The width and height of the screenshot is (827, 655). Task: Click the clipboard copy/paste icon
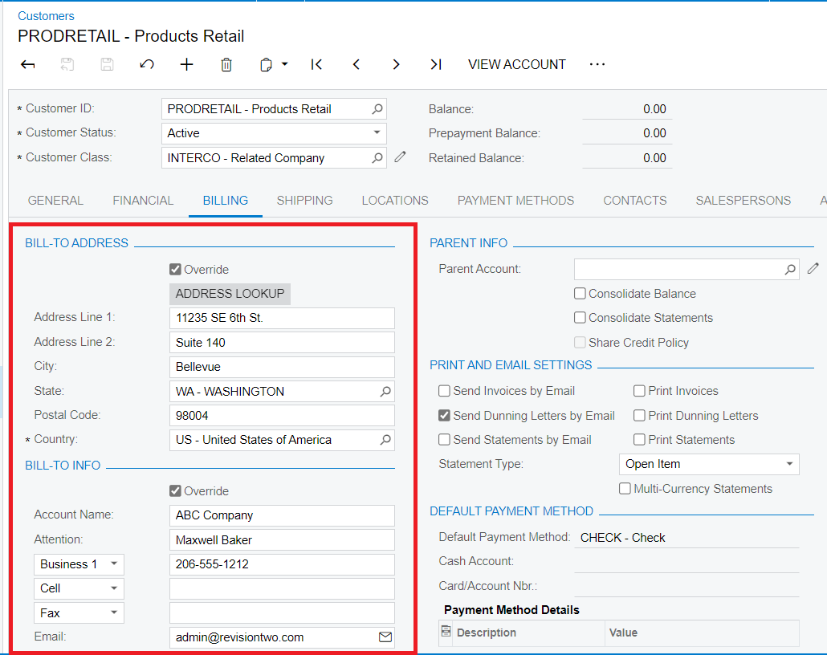tap(266, 65)
